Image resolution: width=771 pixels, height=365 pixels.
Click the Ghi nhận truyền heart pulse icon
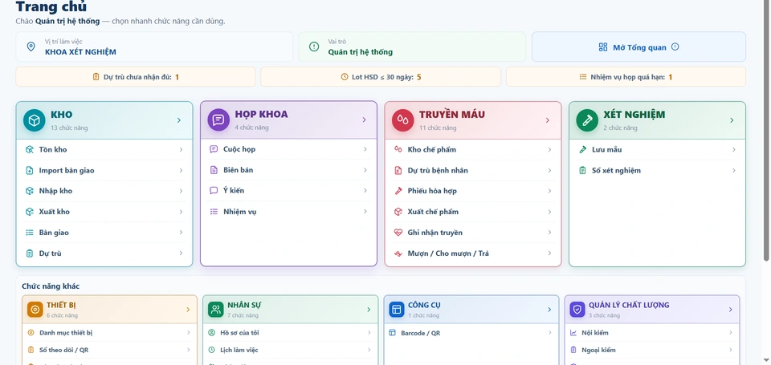(x=398, y=233)
